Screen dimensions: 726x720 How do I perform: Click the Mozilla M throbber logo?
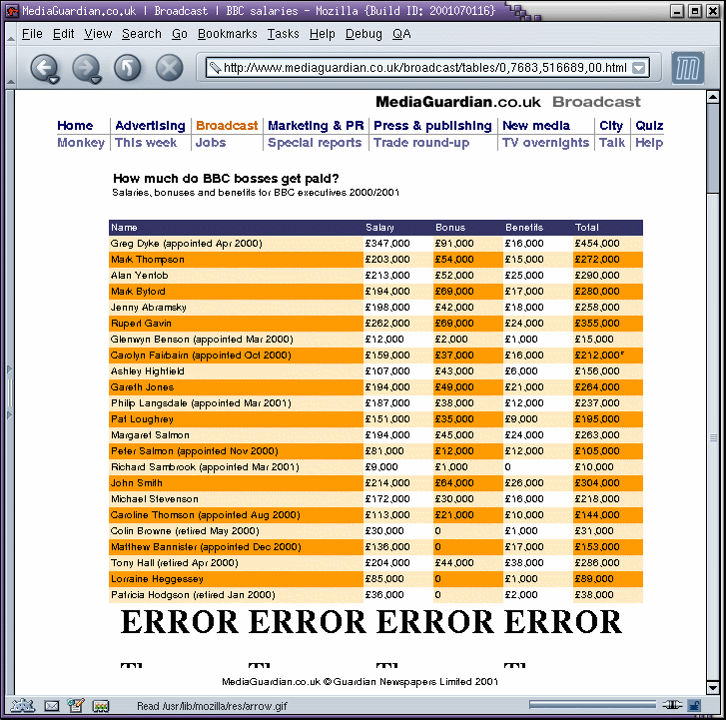[x=688, y=68]
